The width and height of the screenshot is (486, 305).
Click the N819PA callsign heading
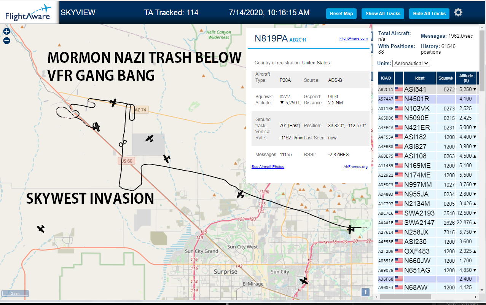pos(271,38)
